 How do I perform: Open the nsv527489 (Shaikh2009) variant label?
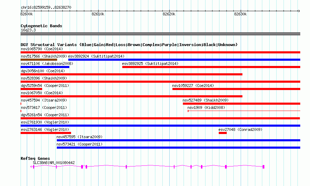[206, 100]
